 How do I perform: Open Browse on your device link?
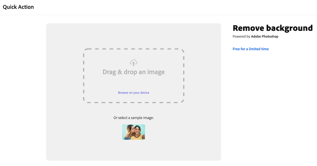133,93
